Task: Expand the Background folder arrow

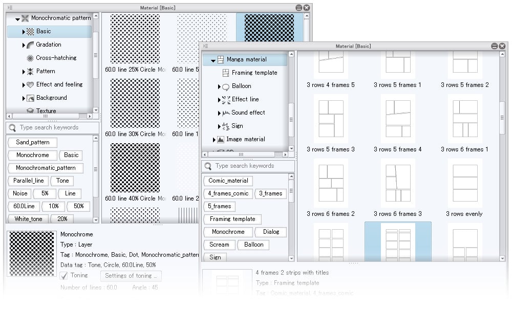Action: point(24,98)
